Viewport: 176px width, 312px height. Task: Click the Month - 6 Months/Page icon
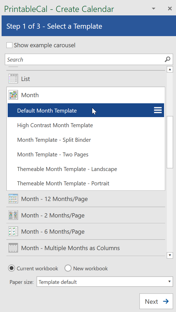tap(13, 232)
